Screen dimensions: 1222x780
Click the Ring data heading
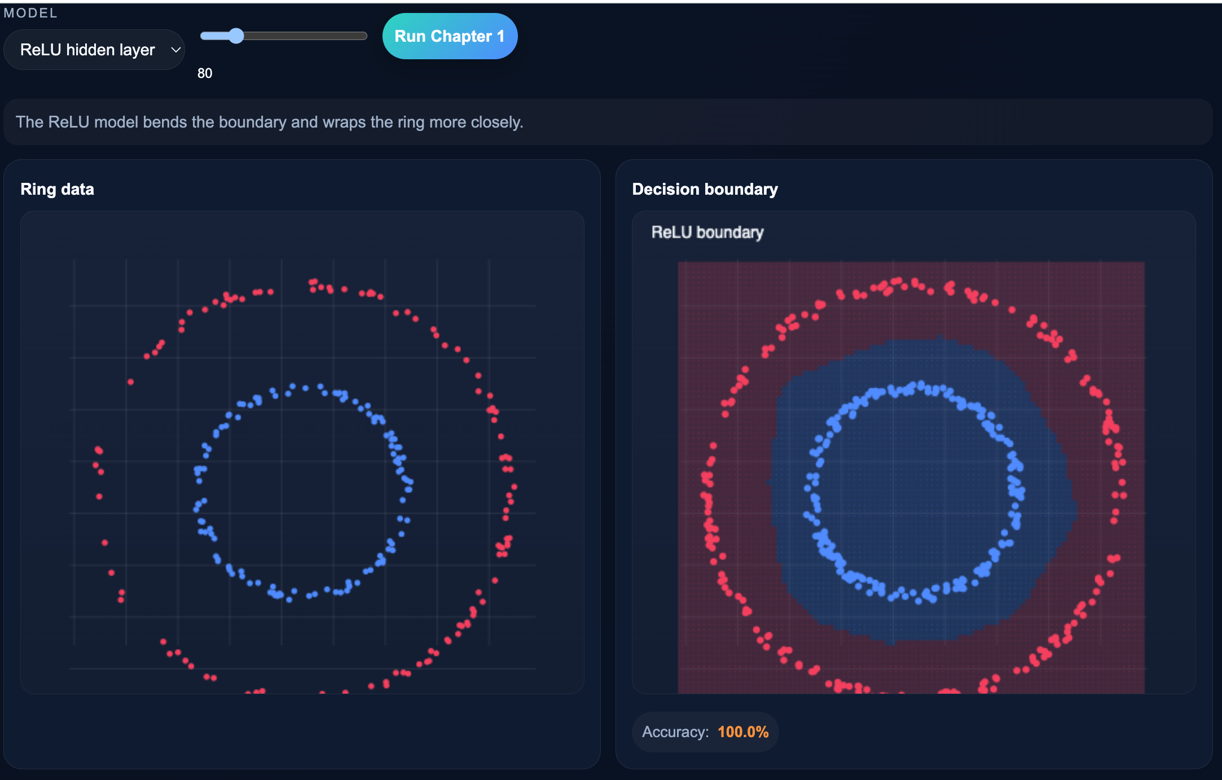(x=58, y=189)
